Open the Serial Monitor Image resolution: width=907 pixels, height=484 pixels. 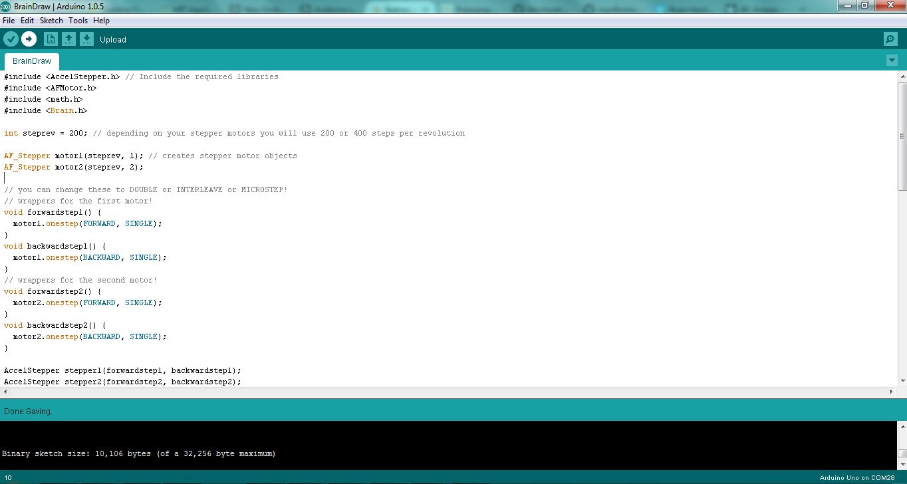[x=890, y=39]
